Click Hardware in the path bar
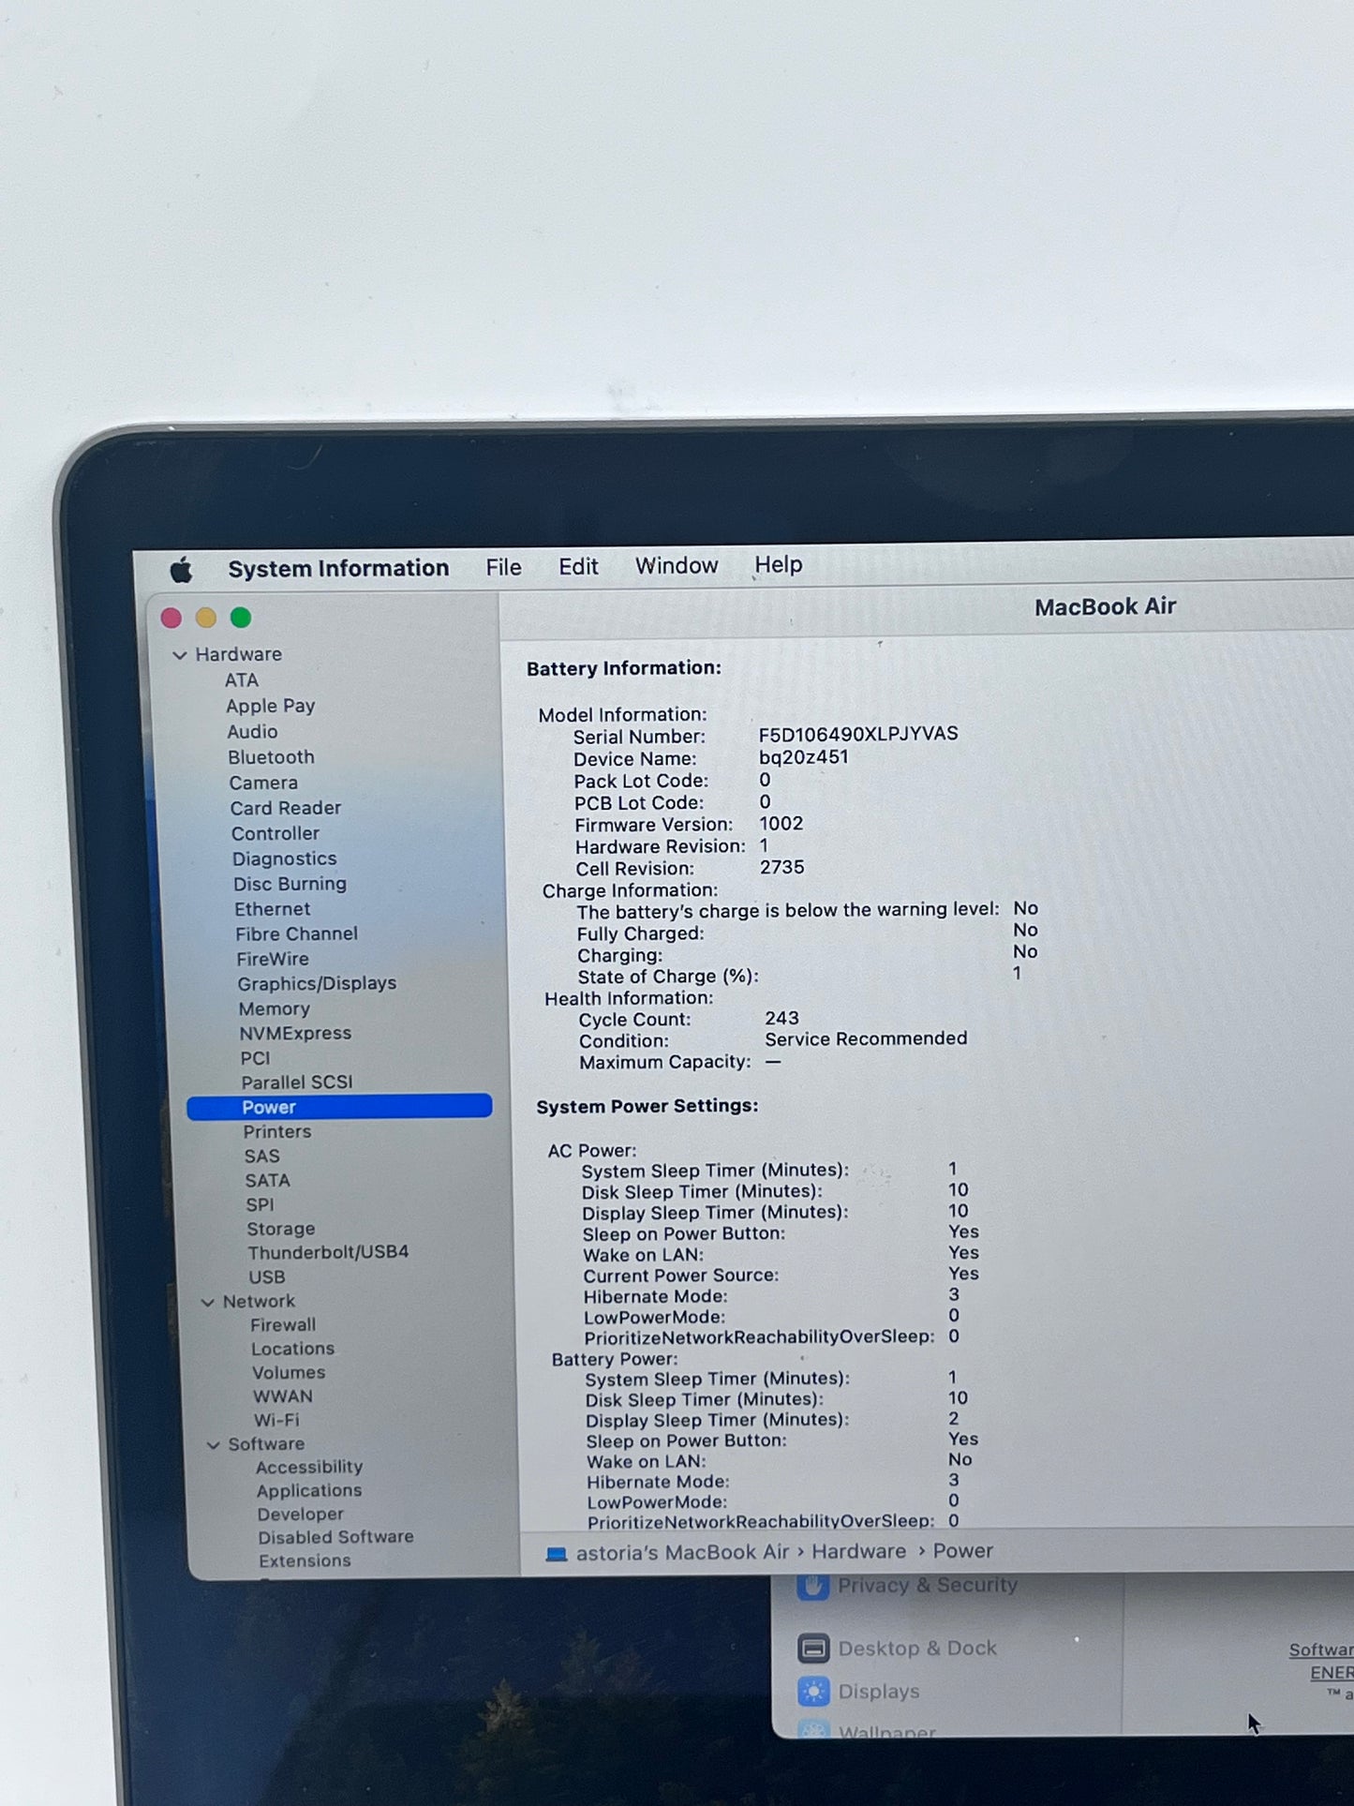 859,1552
